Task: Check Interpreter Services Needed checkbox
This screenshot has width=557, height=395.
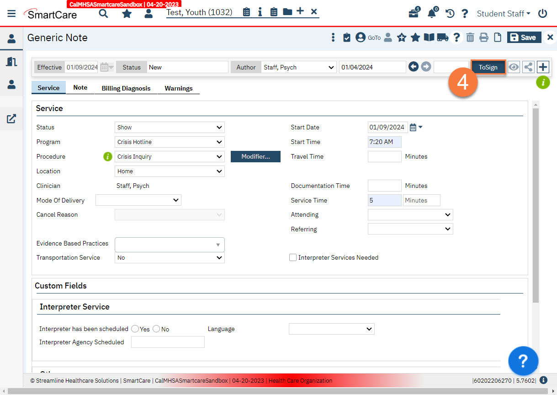Action: coord(293,257)
